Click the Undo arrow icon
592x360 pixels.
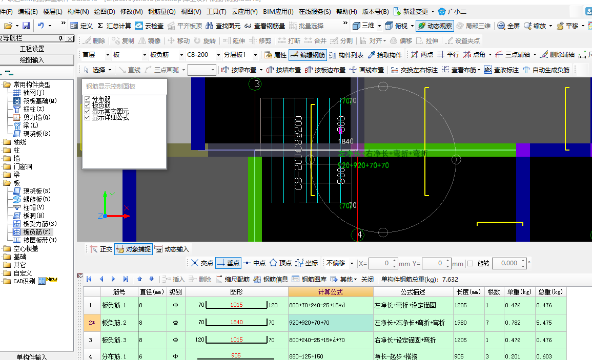41,26
